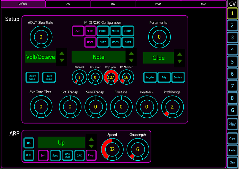Toggle ARP CAC
This screenshot has height=169, width=239.
pos(79,155)
